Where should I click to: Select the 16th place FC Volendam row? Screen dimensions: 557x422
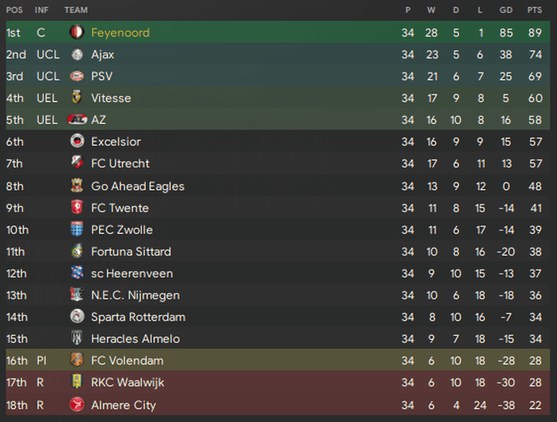[x=278, y=360]
